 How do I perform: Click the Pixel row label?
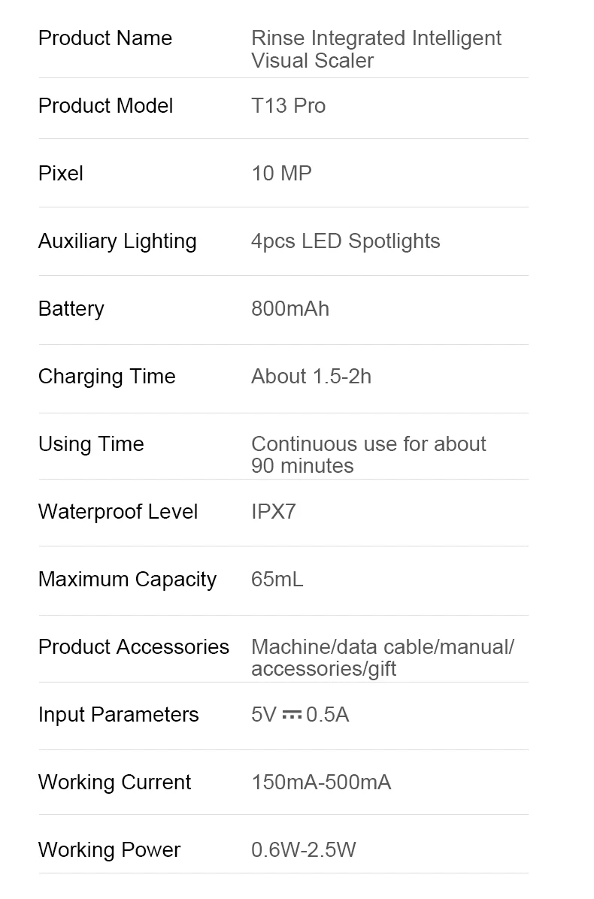click(x=61, y=174)
